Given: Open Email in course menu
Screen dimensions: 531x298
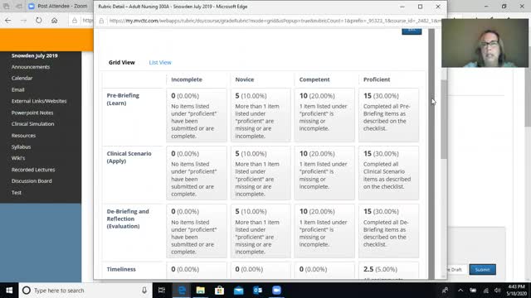Looking at the screenshot, I should pos(18,89).
